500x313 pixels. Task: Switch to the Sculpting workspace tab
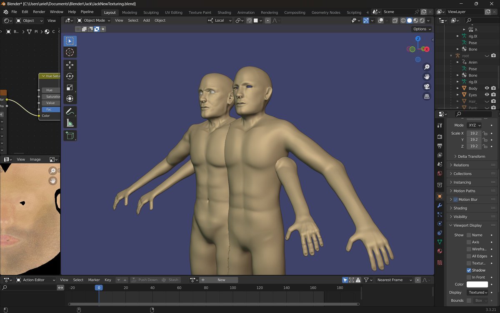[x=151, y=13]
